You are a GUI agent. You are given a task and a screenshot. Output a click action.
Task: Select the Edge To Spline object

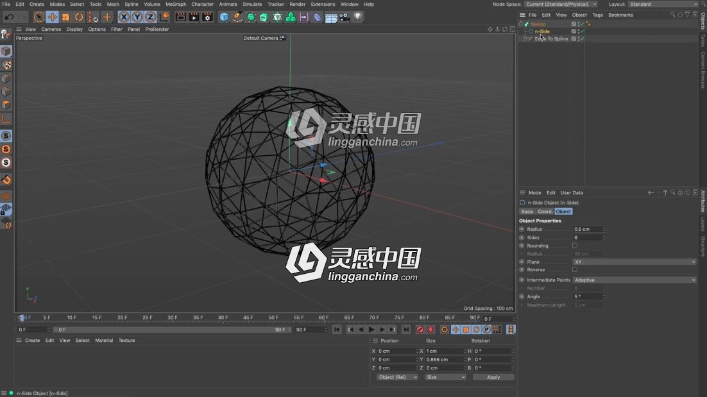coord(551,38)
